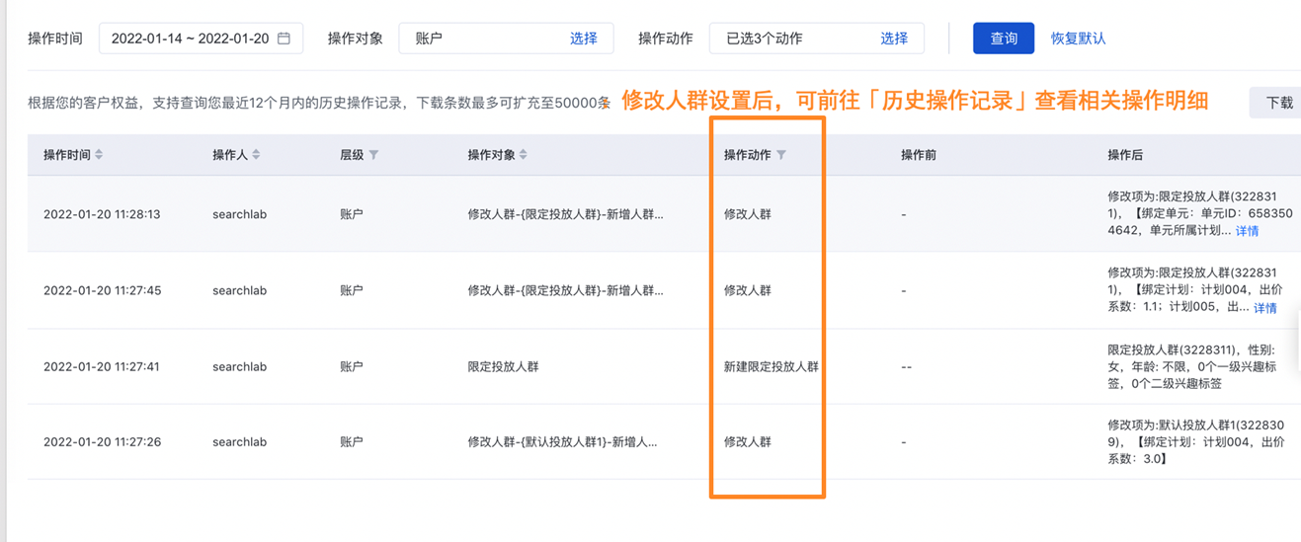Open 详情 link in 11:28:13 row

(1247, 231)
